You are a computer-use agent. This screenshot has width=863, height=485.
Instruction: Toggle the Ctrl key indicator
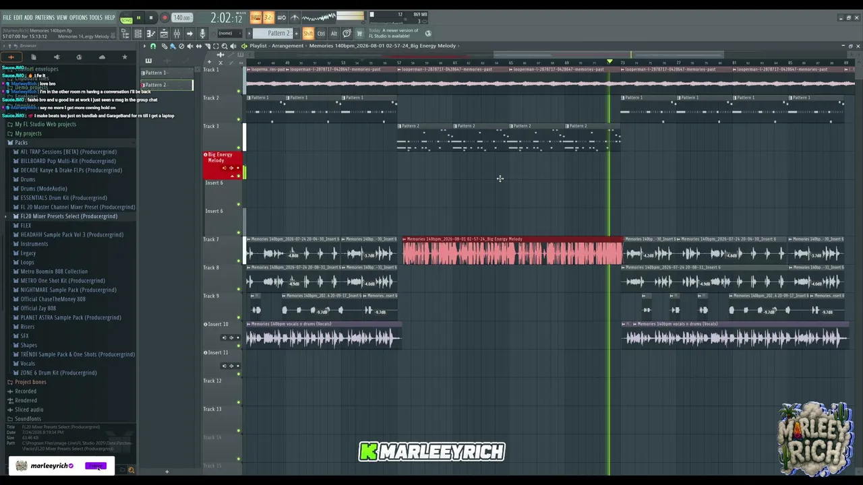321,34
